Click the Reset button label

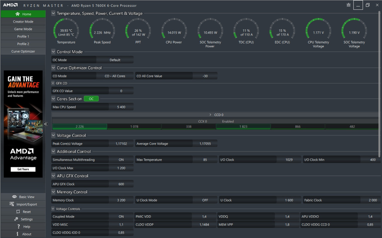(x=27, y=212)
